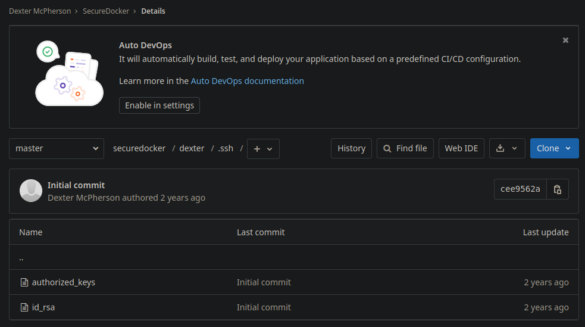Open the master branch selector dropdown
The image size is (585, 327).
(57, 148)
